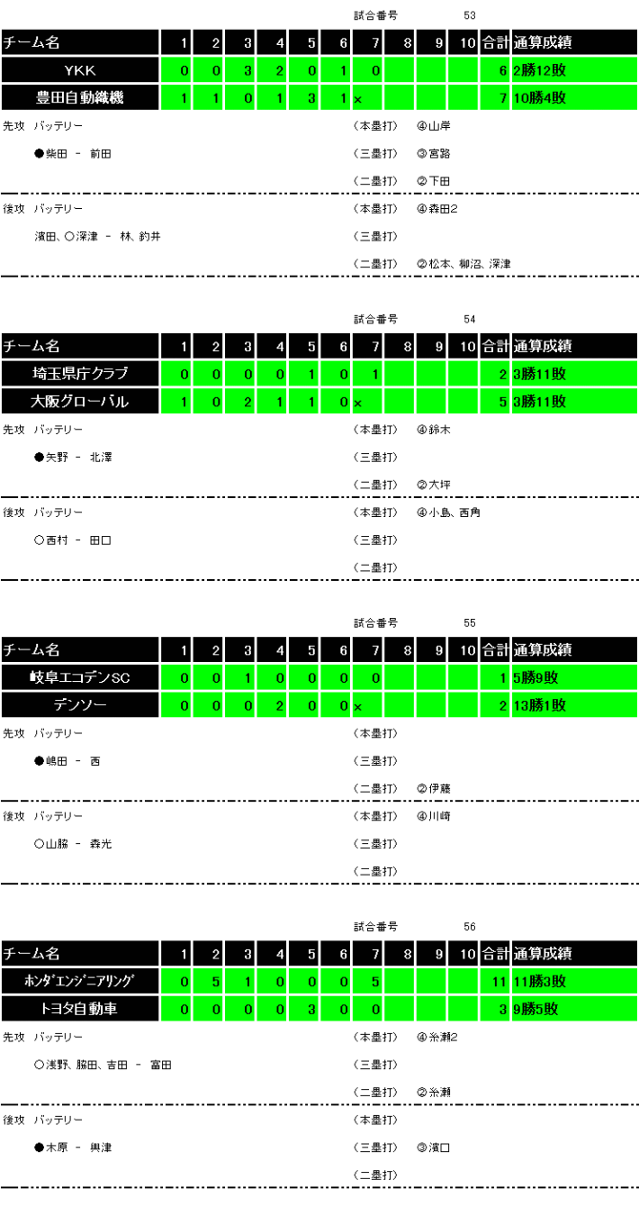This screenshot has height=1216, width=639.
Task: Click the battery entry 濱田、○深津 - 林、釣井
Action: pyautogui.click(x=98, y=236)
